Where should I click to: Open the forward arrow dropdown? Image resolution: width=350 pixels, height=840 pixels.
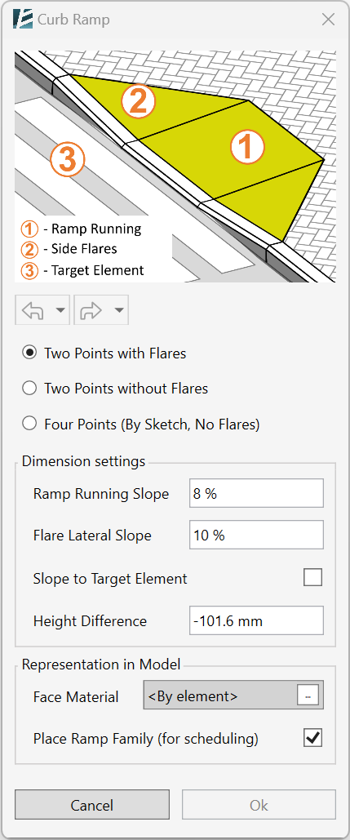pos(119,311)
